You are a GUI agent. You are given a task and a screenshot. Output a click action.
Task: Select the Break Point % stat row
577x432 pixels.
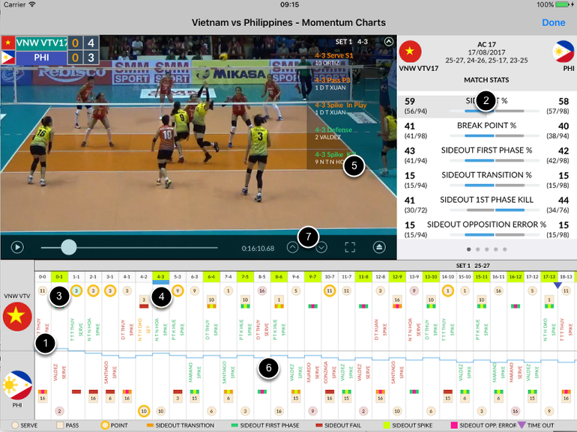tap(486, 130)
